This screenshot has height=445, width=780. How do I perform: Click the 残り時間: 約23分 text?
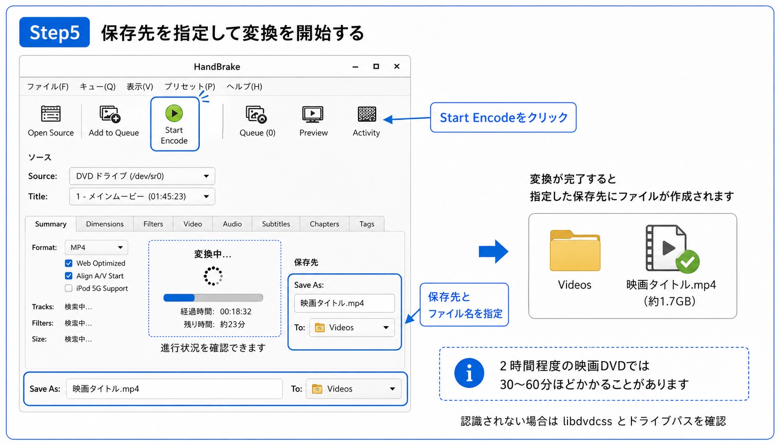click(214, 324)
